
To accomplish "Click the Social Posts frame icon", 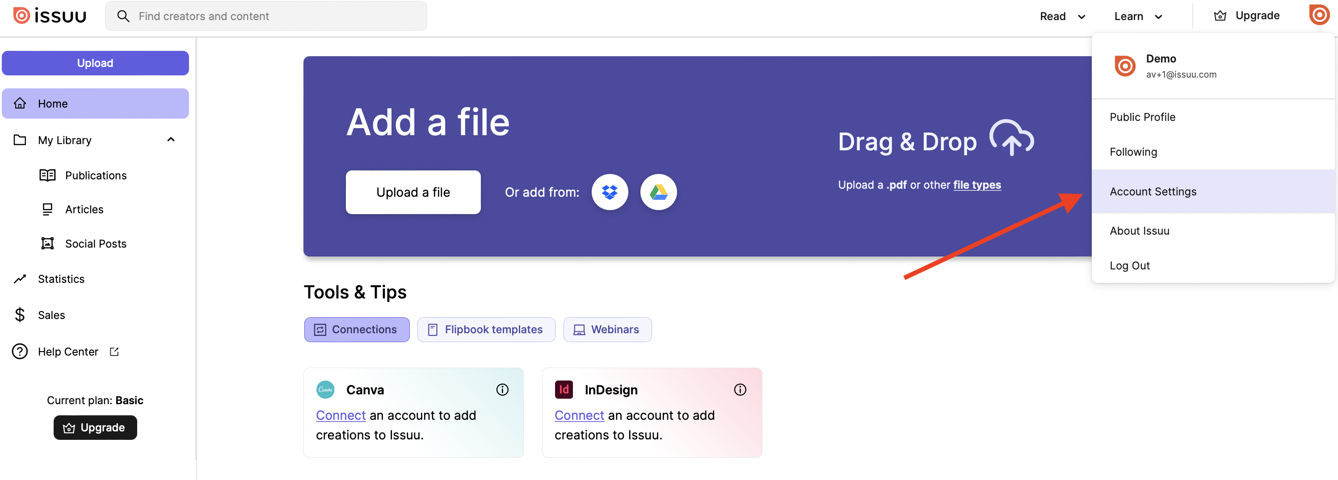I will [47, 243].
